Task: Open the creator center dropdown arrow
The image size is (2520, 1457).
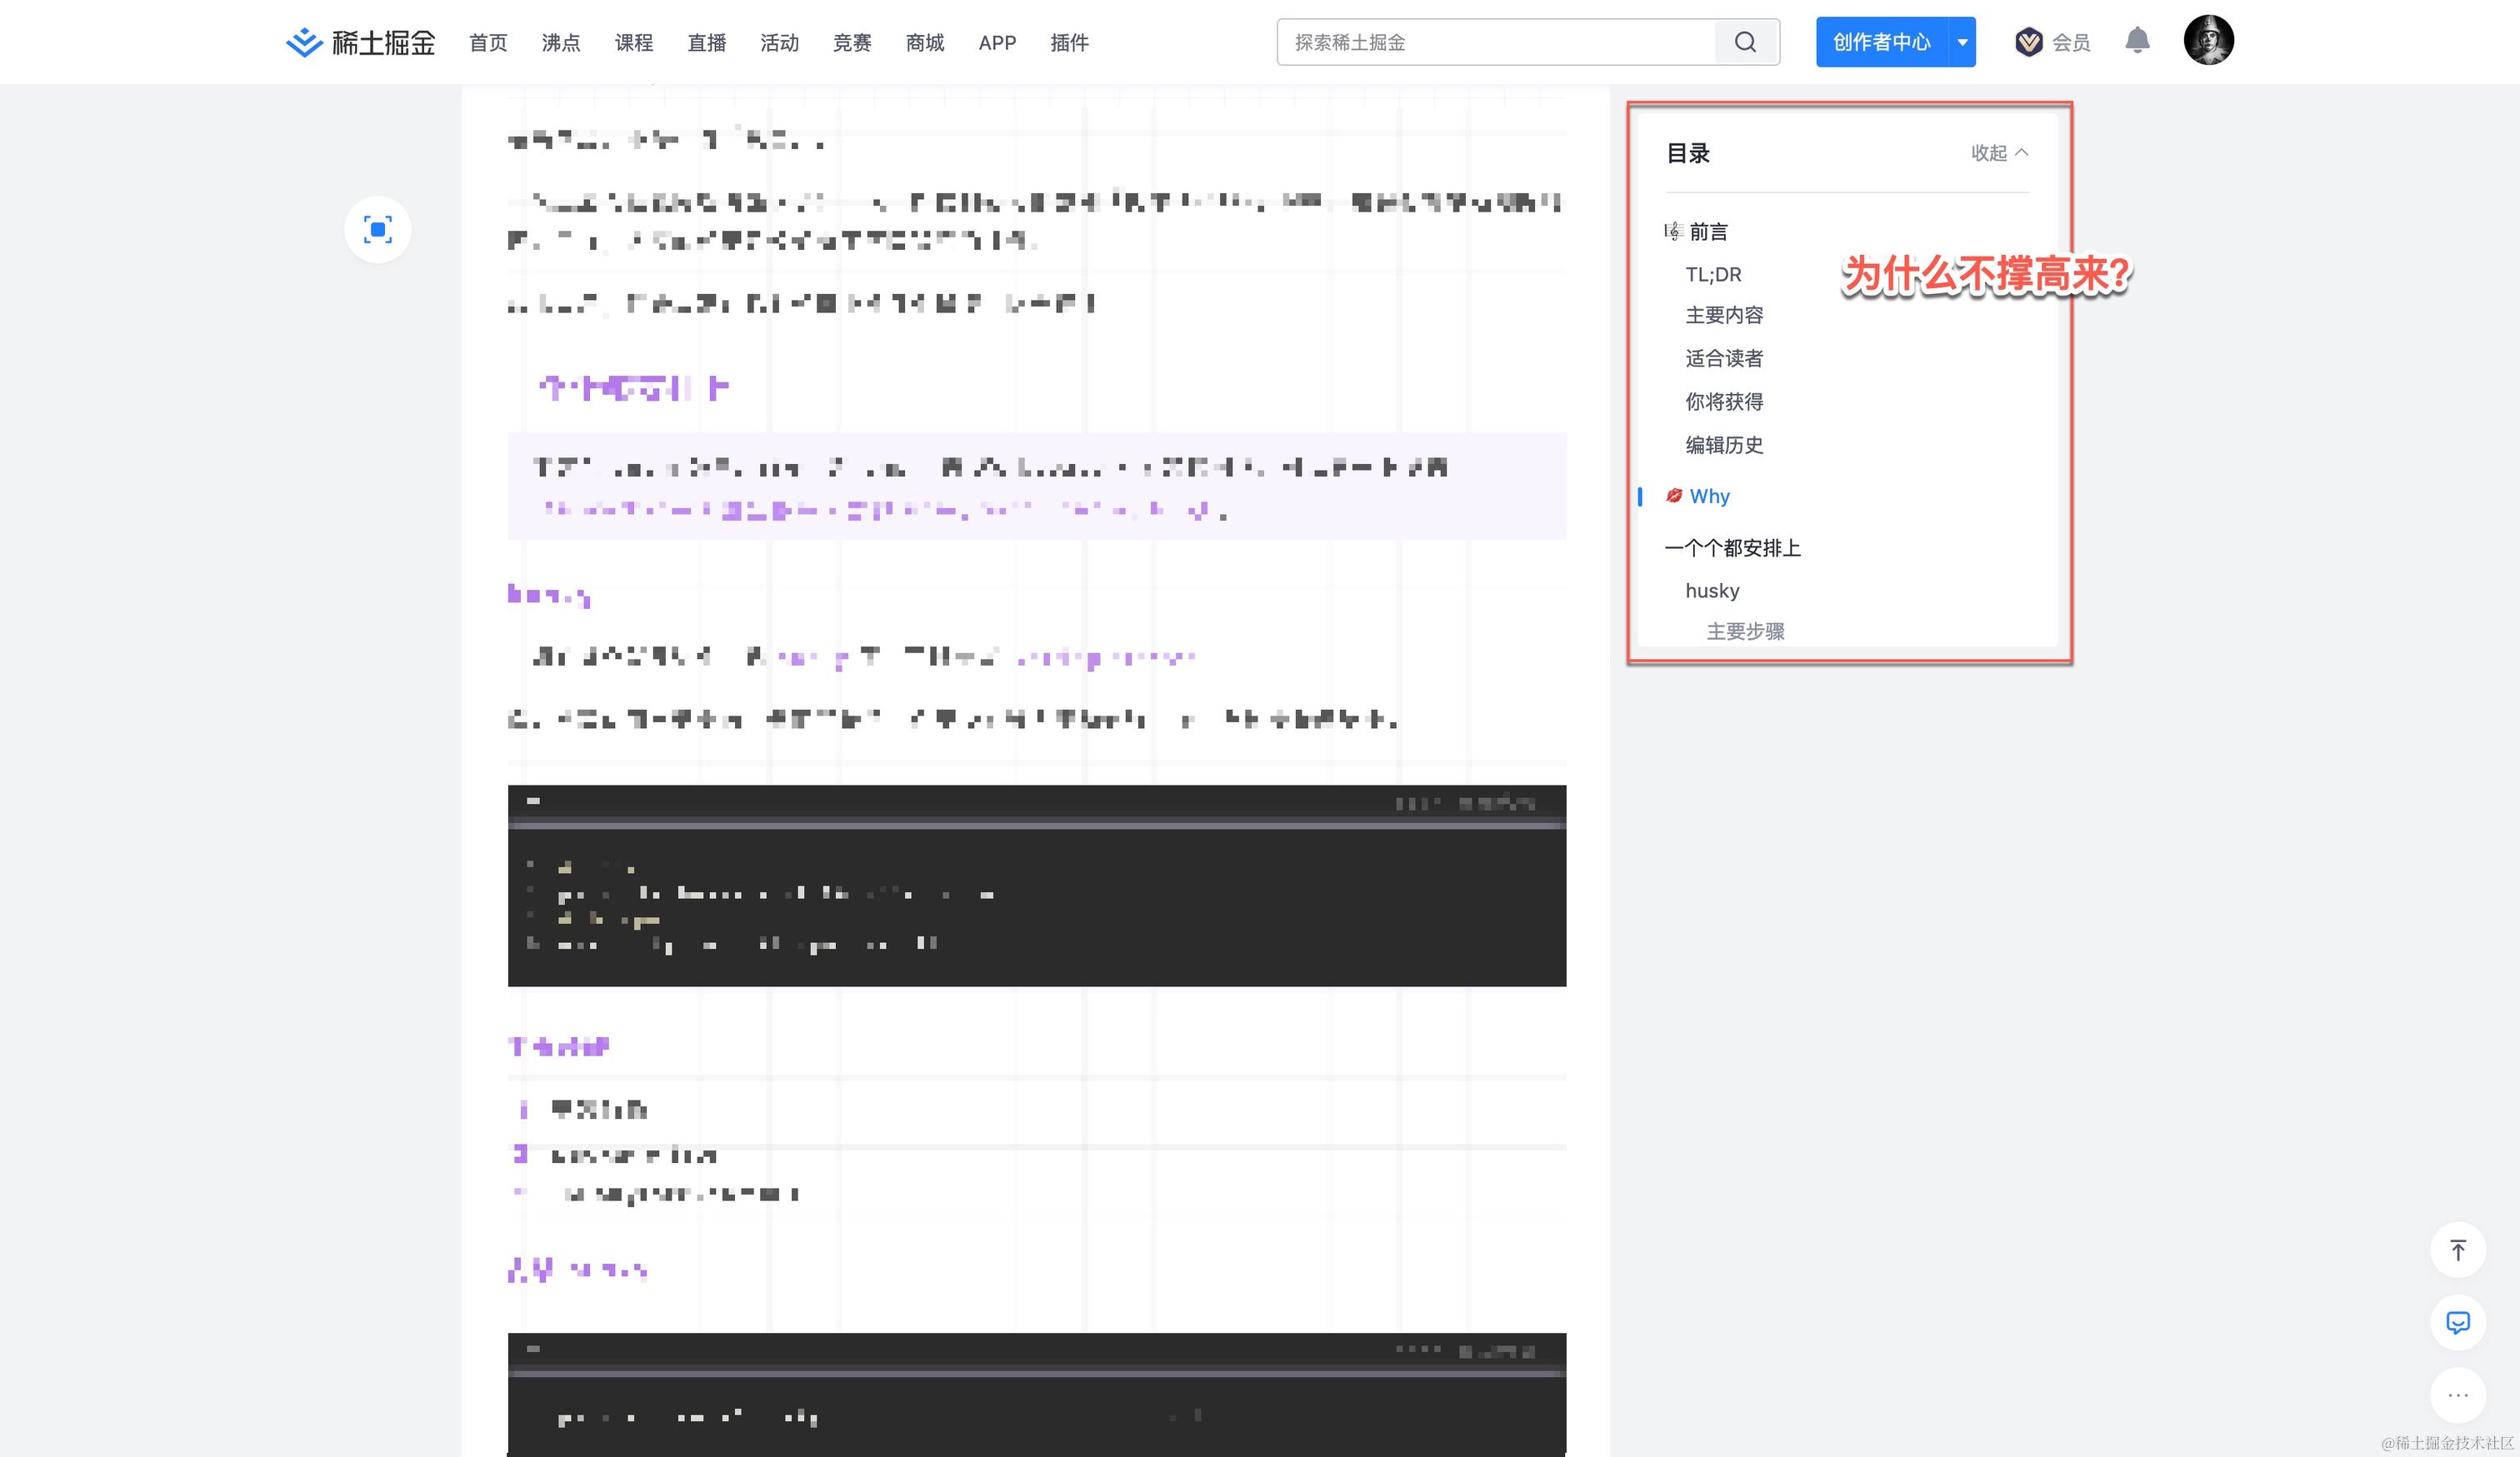Action: click(1962, 42)
